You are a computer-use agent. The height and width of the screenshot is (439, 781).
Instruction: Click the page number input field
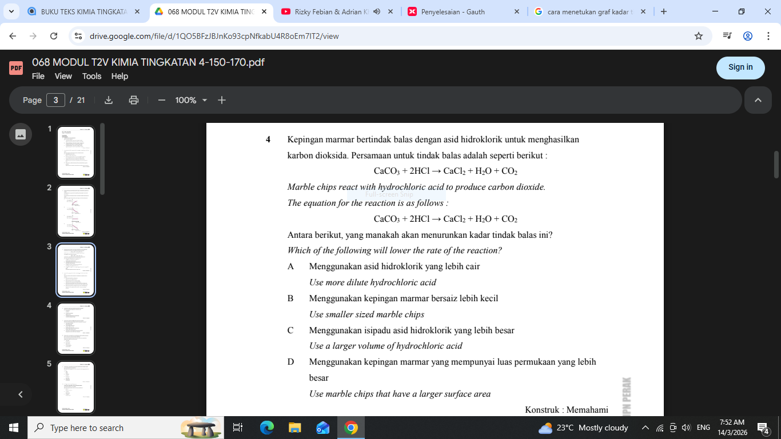click(x=55, y=100)
